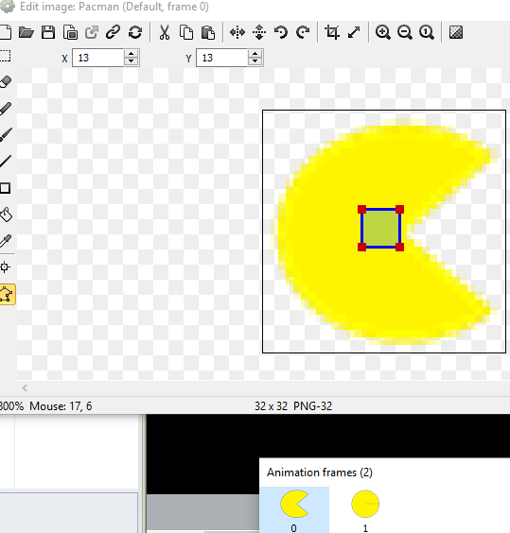This screenshot has height=533, width=510.
Task: Select animation frame 0 thumbnail
Action: pos(294,509)
